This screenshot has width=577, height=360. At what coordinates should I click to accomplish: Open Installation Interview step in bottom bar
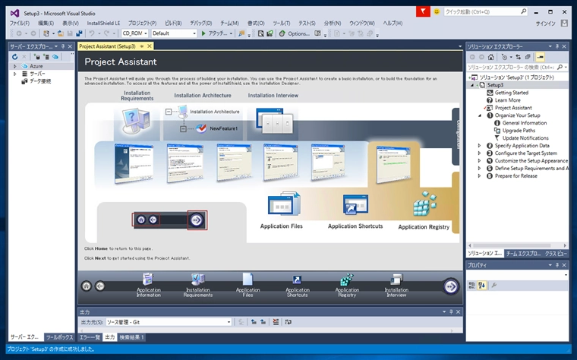click(396, 285)
